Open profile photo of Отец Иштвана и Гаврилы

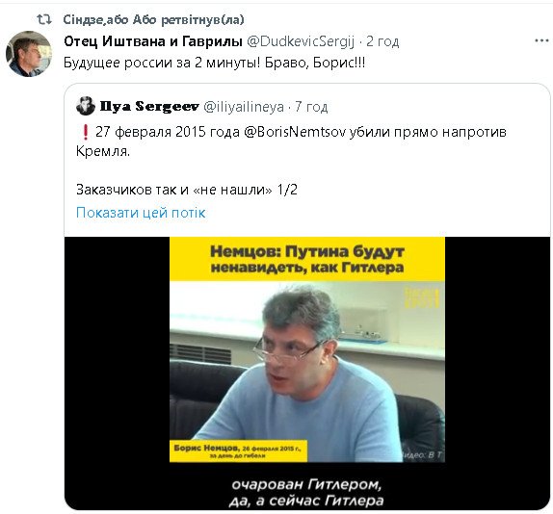pos(29,54)
